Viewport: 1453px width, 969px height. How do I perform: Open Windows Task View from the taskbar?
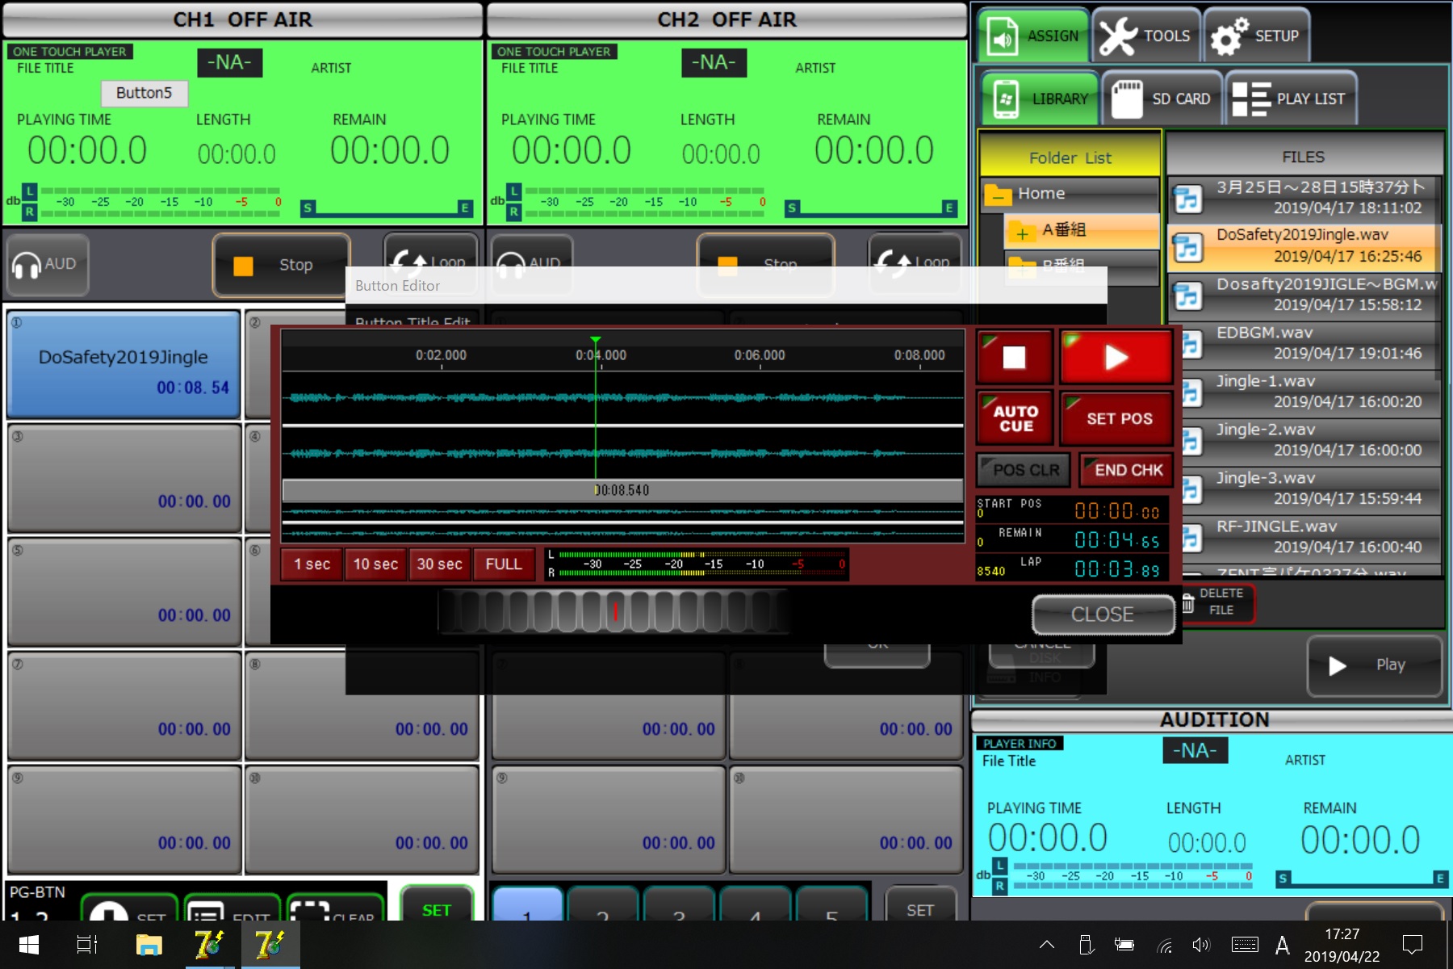click(x=86, y=945)
